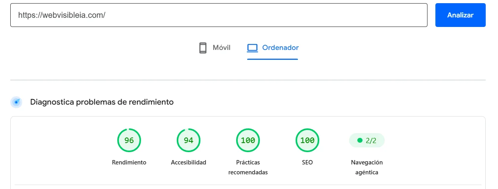The image size is (498, 189).
Task: Click the green dot in 2/2 badge
Action: [360, 140]
